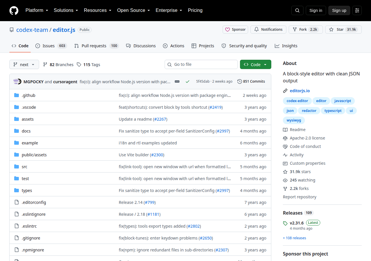Open the Apache-2.0 license link
This screenshot has width=371, height=261.
[307, 138]
